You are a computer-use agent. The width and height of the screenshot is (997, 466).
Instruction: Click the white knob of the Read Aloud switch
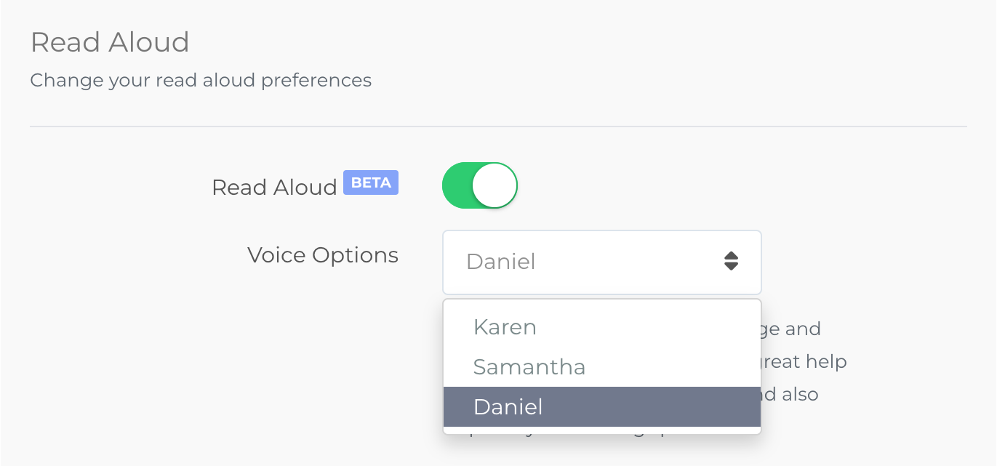click(495, 185)
